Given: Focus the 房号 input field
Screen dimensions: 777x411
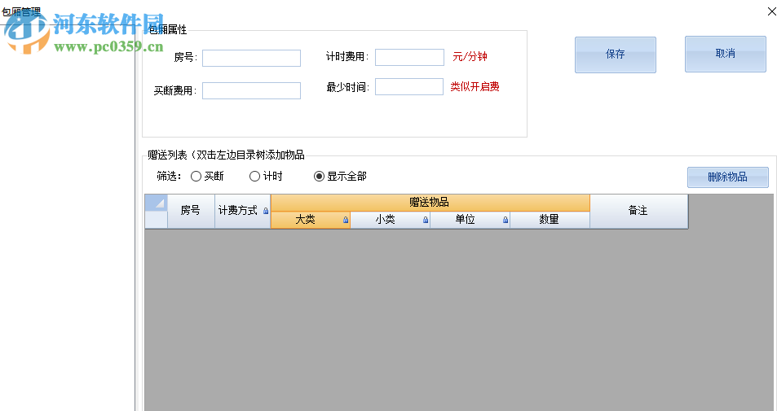Looking at the screenshot, I should point(251,58).
